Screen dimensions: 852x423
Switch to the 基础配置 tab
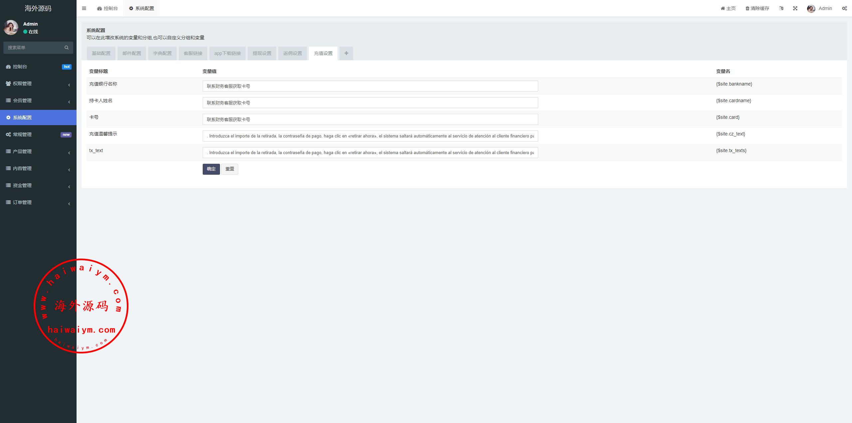[101, 53]
